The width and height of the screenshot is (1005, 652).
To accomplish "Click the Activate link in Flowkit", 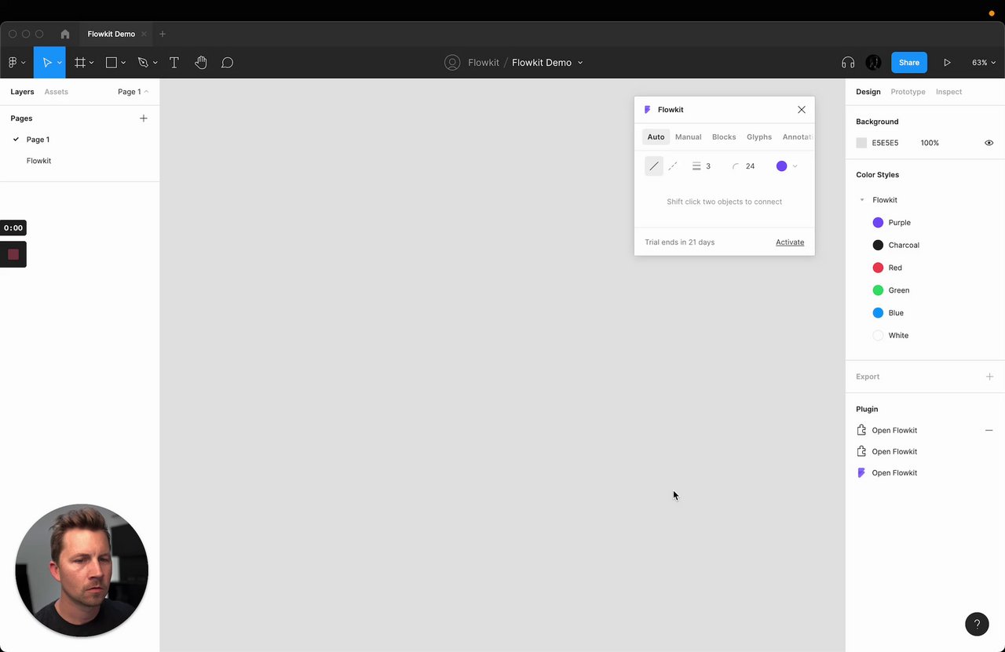I will coord(790,242).
